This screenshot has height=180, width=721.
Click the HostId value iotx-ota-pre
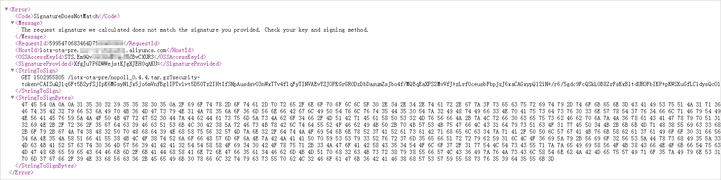59,50
